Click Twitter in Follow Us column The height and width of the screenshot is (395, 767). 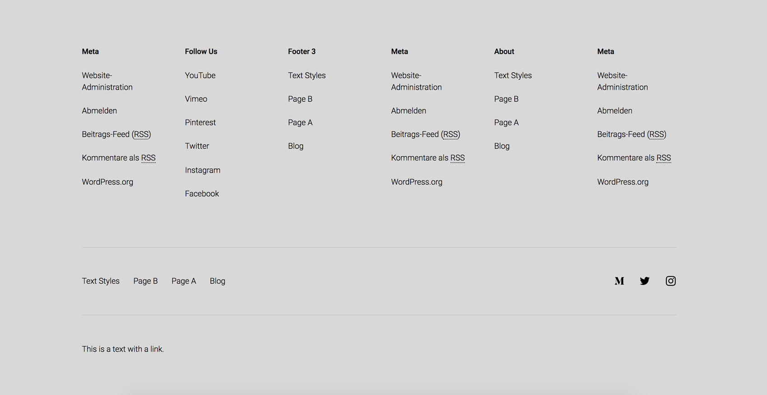(197, 146)
